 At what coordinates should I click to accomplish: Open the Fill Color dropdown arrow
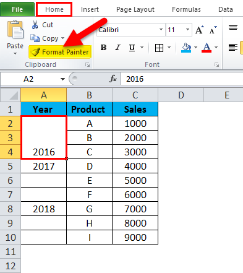click(x=195, y=48)
